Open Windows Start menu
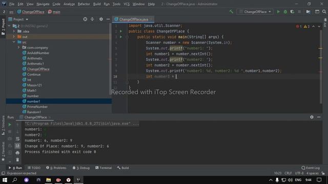328x184 pixels. (5, 180)
